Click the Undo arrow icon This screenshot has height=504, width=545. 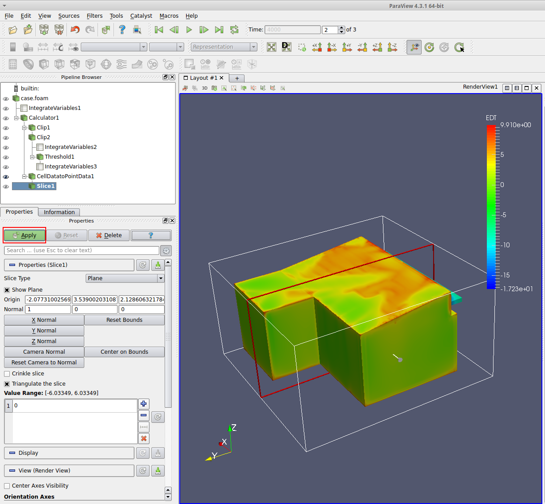click(x=75, y=30)
